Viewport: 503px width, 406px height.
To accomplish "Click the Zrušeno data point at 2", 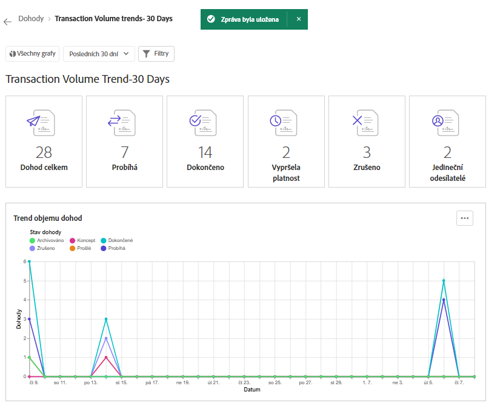I will 106,338.
